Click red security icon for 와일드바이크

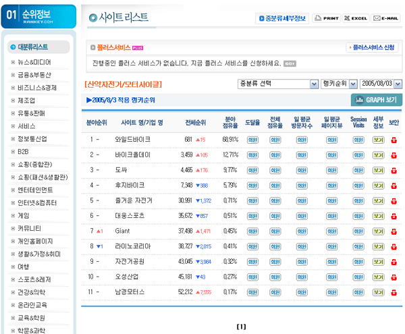[x=394, y=140]
